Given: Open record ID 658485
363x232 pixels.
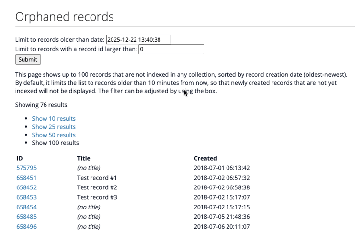Looking at the screenshot, I should (x=26, y=217).
